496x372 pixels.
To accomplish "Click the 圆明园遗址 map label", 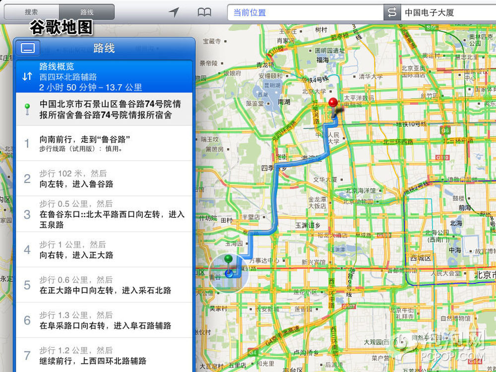I will [330, 51].
